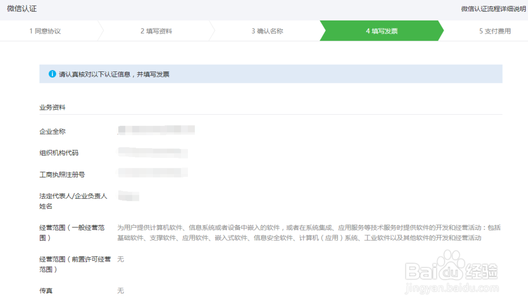Screen dimensions: 528x306
Task: Click the blurred legal representative name value
Action: (129, 196)
